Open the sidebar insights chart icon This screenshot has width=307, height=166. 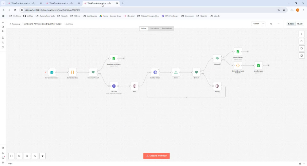(x=3, y=153)
